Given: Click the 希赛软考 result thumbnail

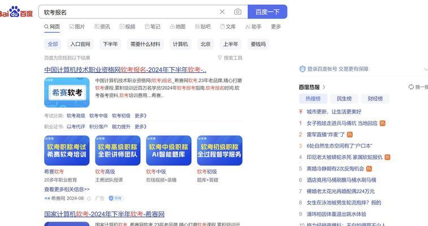Looking at the screenshot, I should pos(67,93).
